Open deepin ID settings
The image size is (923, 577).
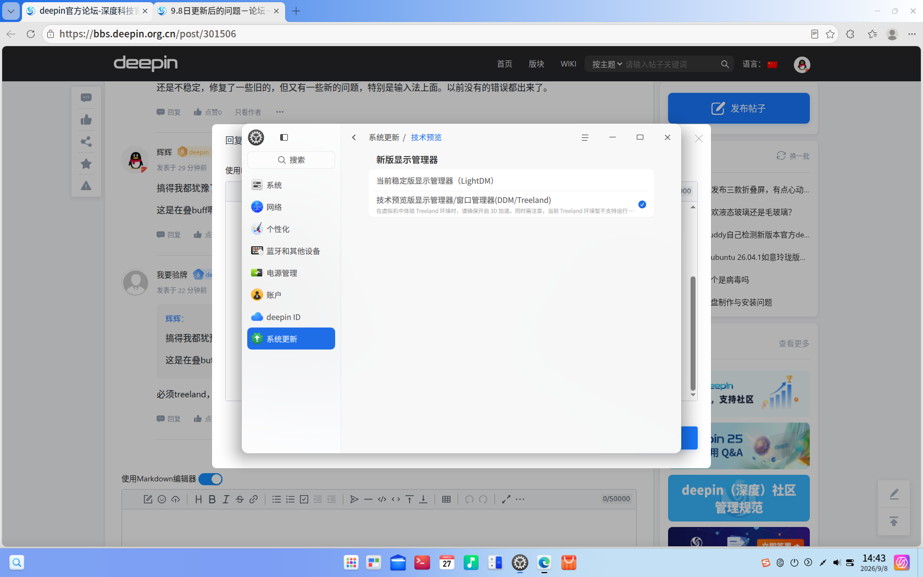[291, 317]
